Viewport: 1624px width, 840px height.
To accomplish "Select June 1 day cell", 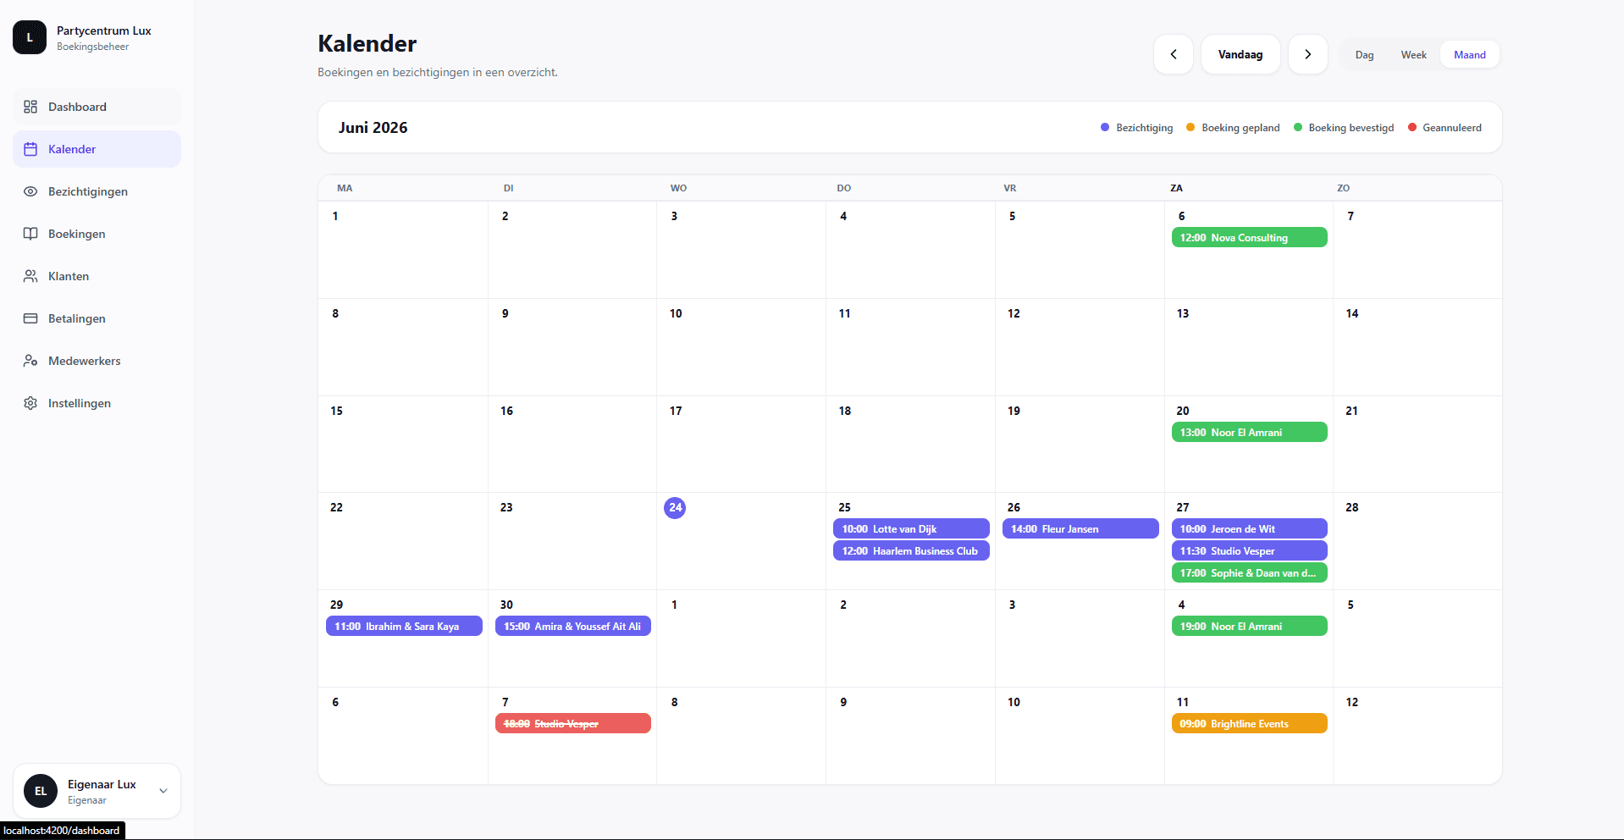I will point(403,250).
